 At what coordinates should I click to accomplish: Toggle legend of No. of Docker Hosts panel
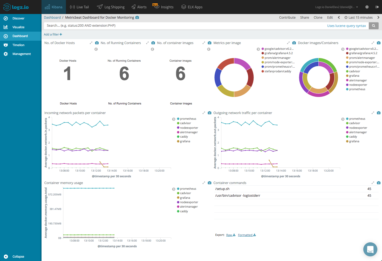click(x=96, y=49)
